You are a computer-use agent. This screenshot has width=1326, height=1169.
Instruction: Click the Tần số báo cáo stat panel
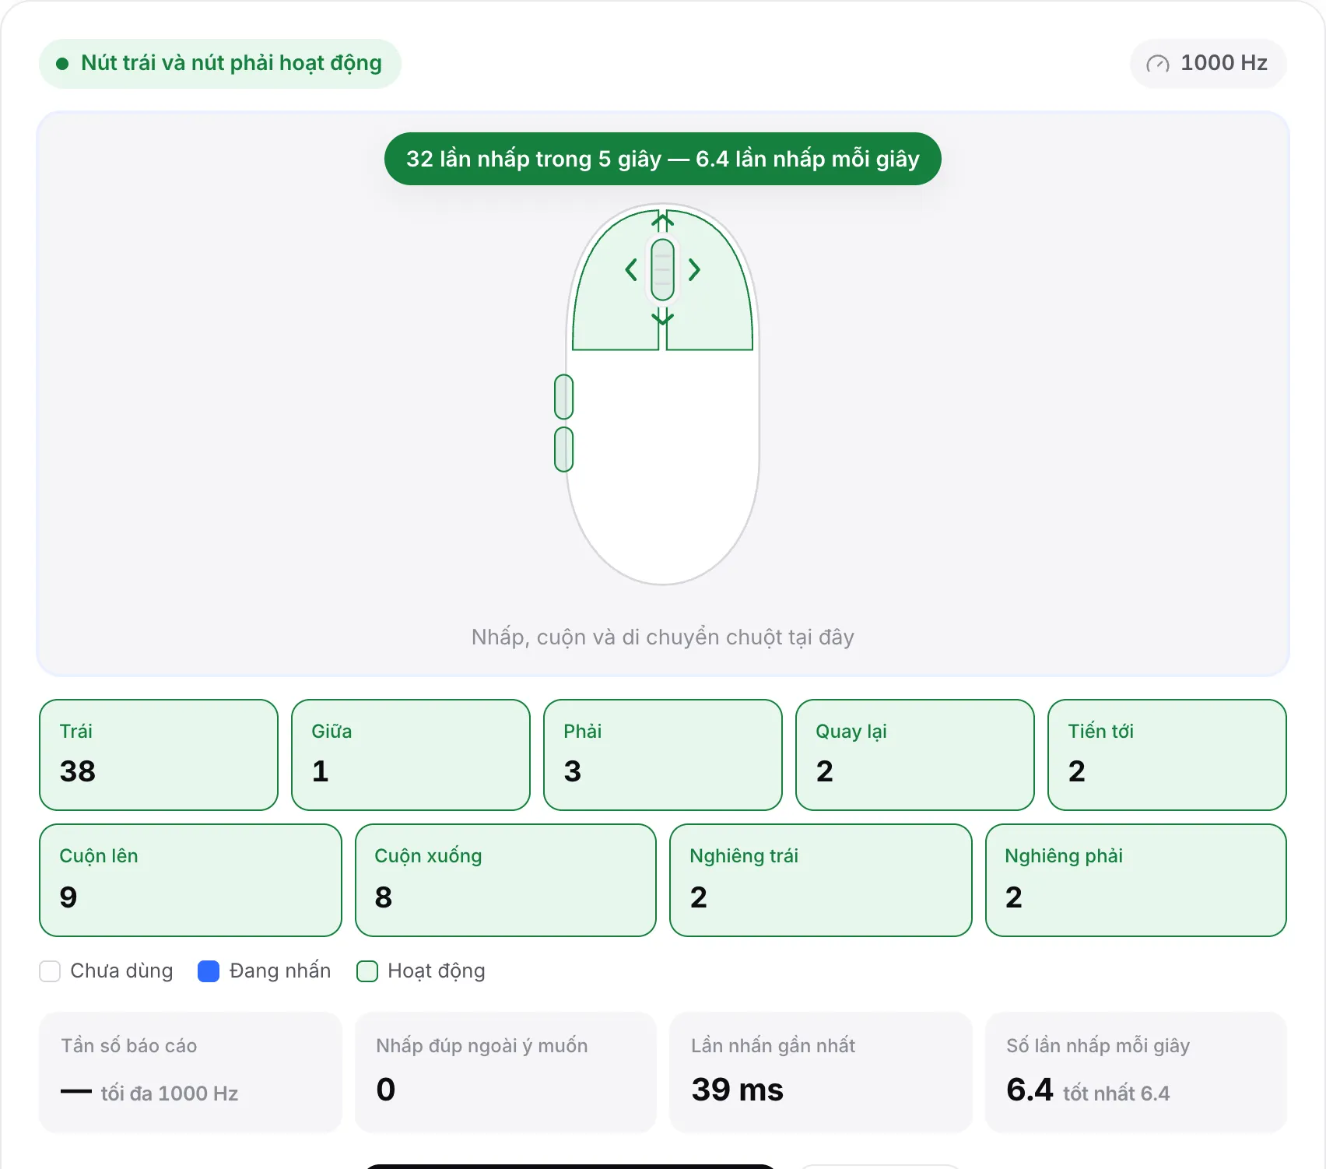point(191,1072)
